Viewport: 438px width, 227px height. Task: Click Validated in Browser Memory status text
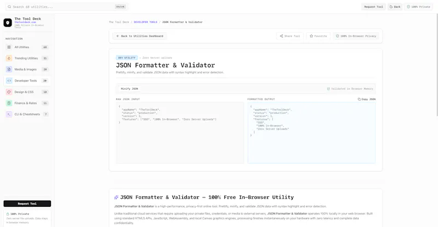352,89
